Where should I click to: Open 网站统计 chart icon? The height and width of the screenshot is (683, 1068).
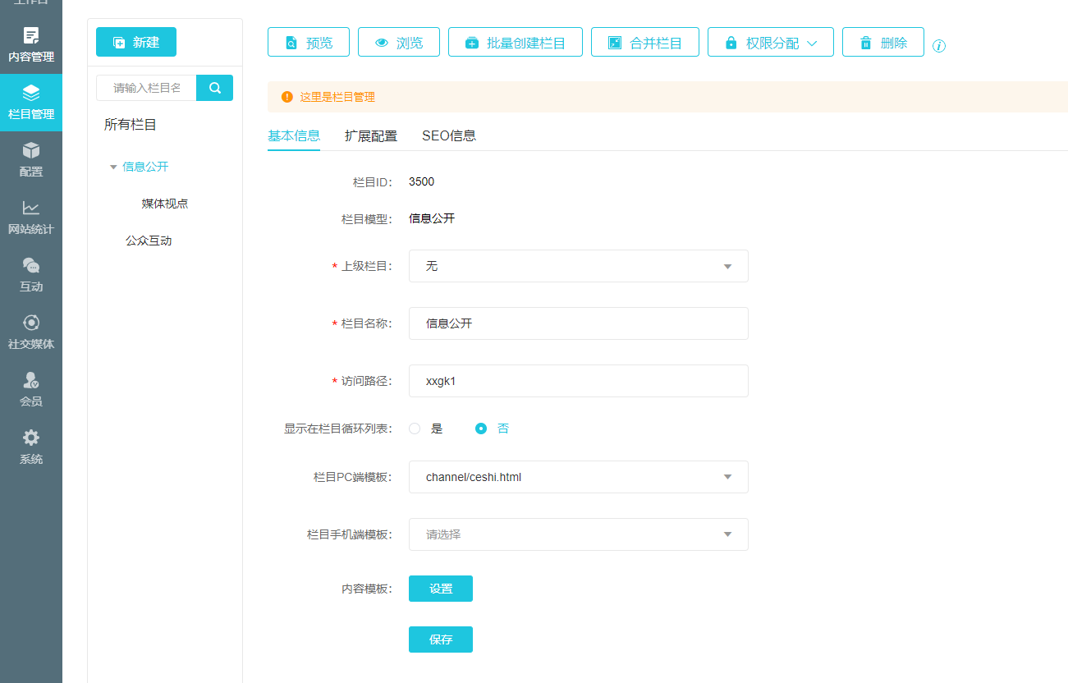(x=31, y=209)
